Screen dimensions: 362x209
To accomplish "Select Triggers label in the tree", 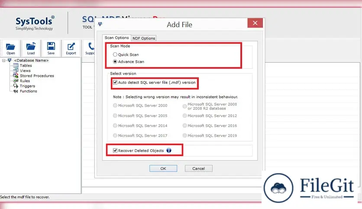I will 27,86.
